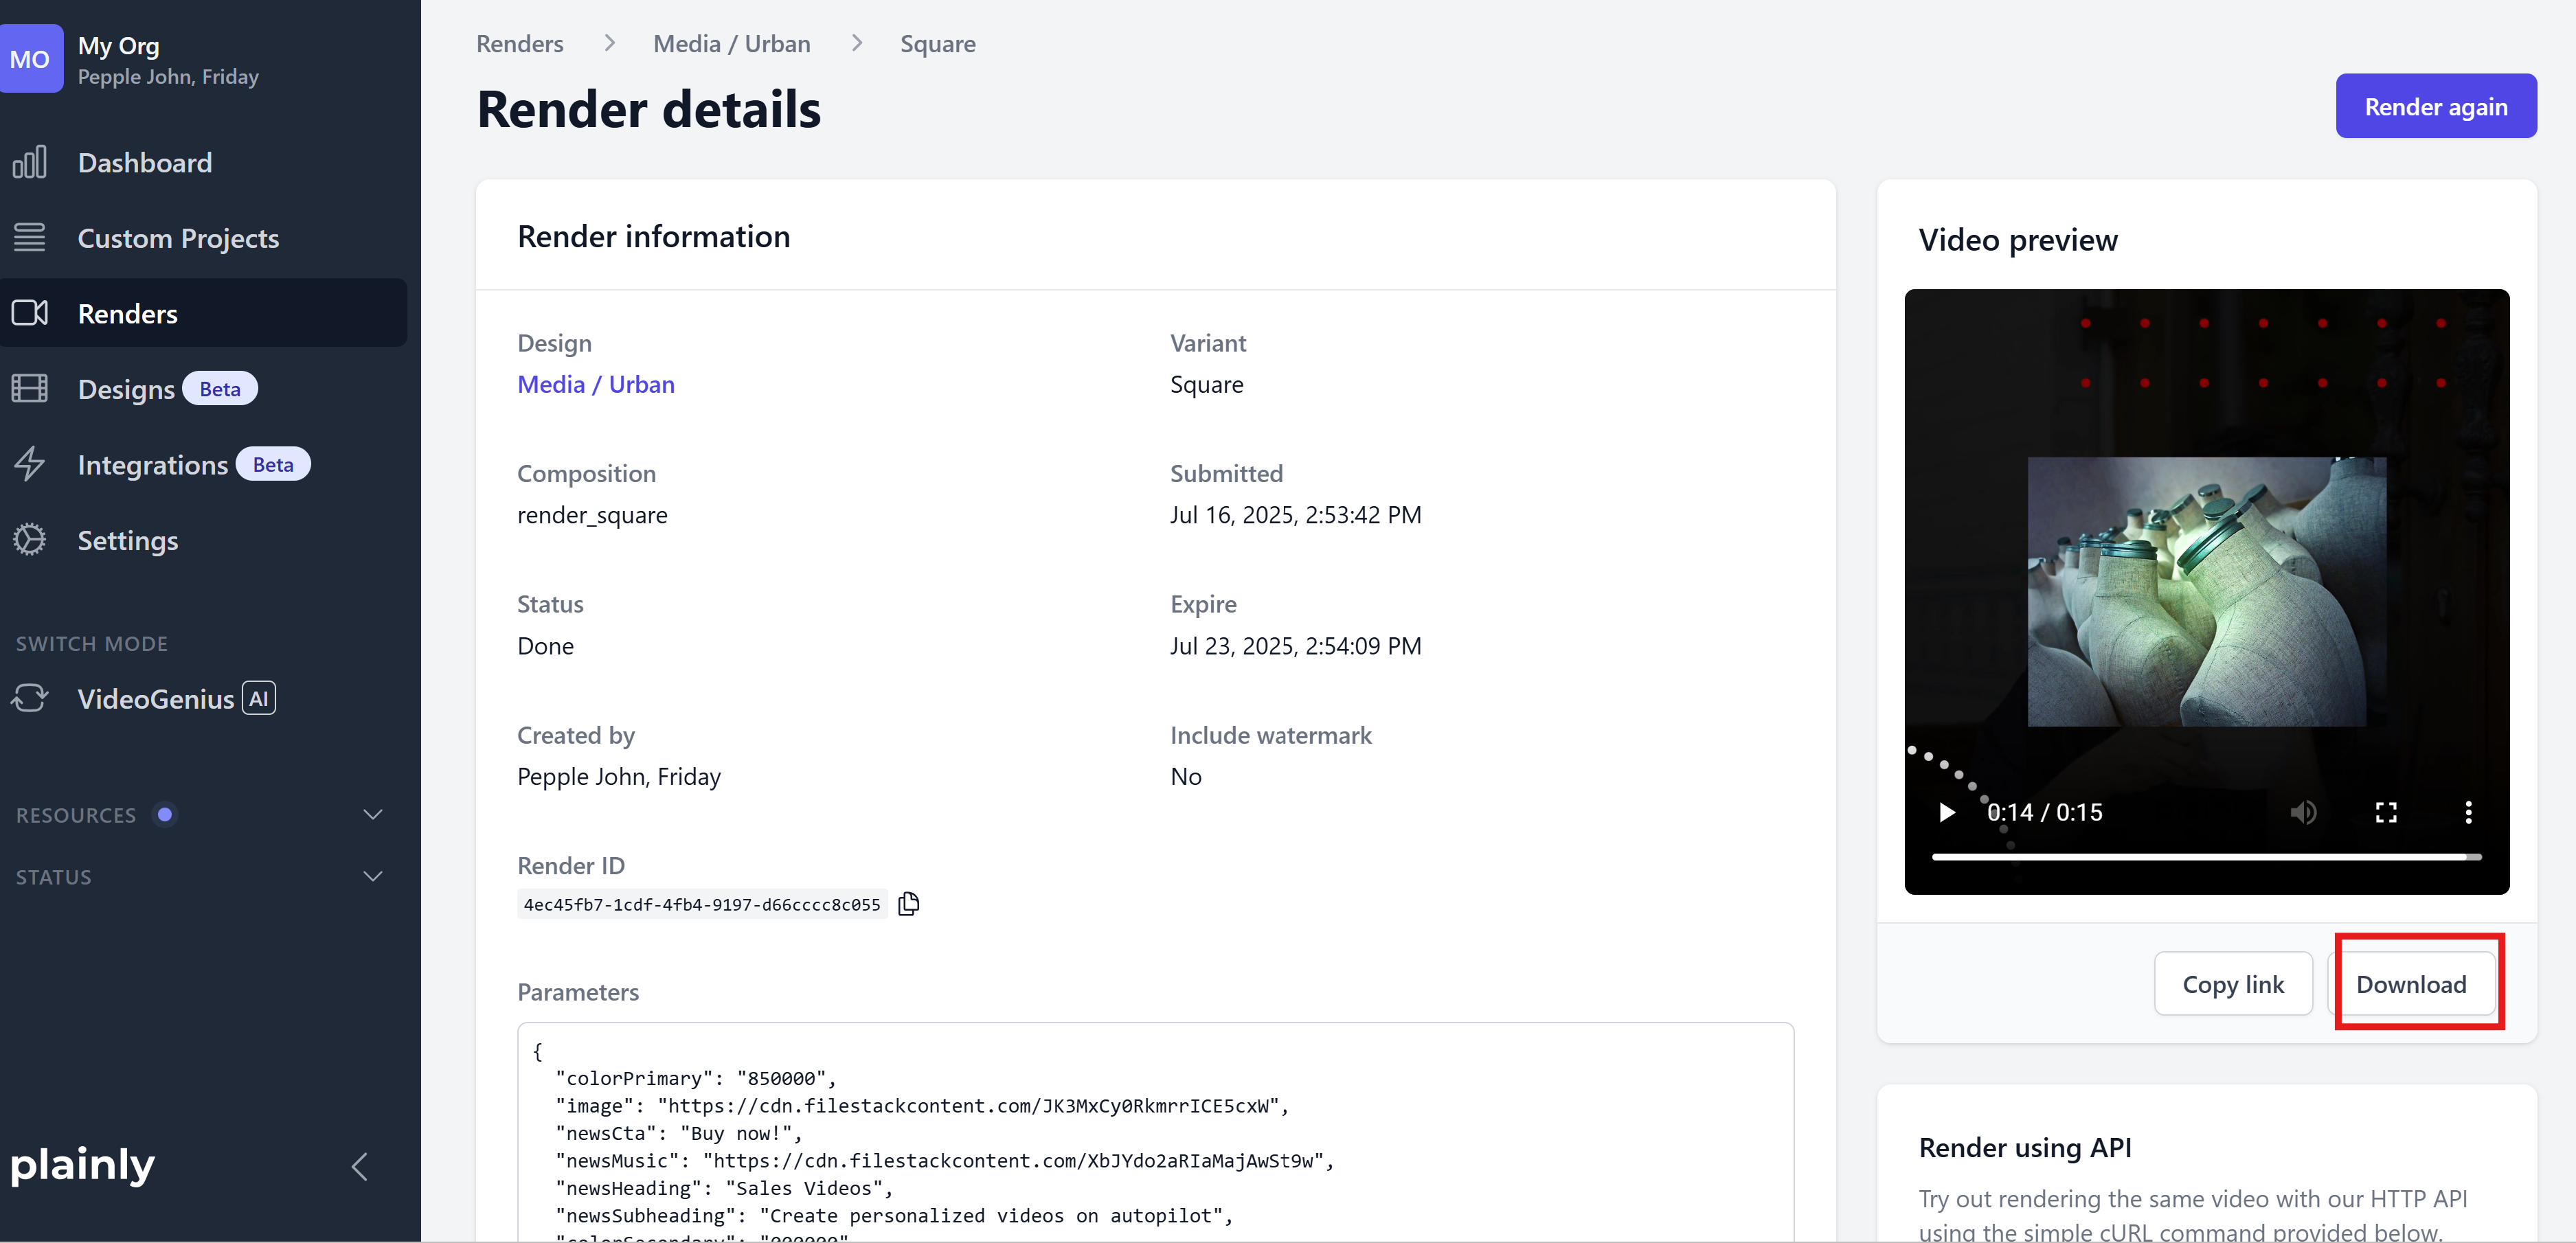Click the Copy link button
This screenshot has width=2576, height=1243.
(2232, 984)
